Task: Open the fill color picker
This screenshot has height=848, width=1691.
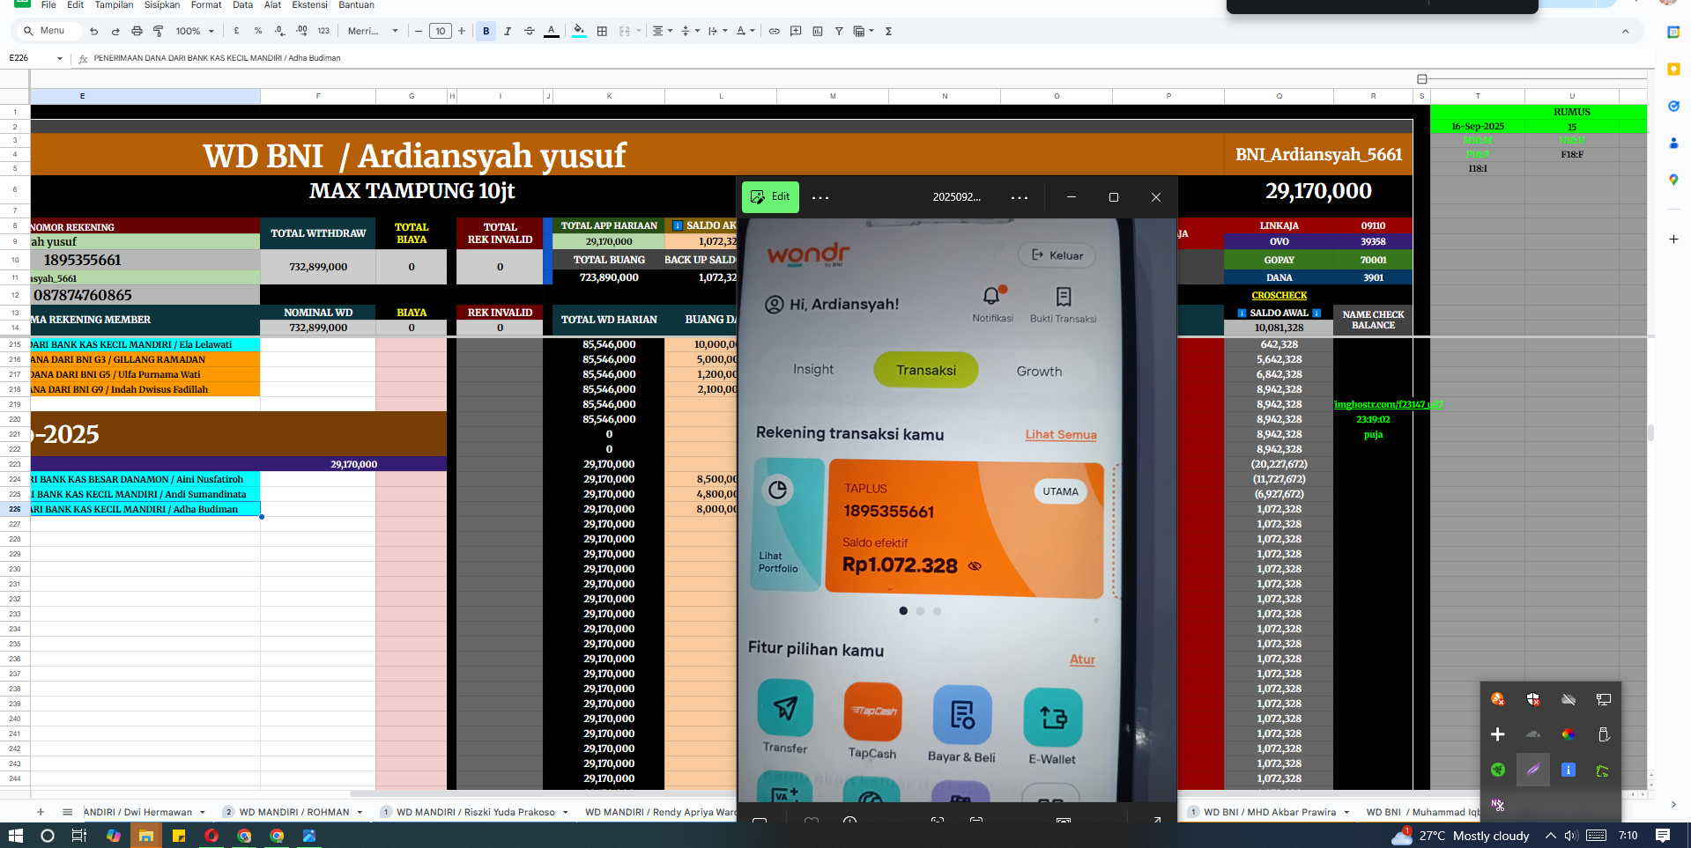Action: point(579,31)
